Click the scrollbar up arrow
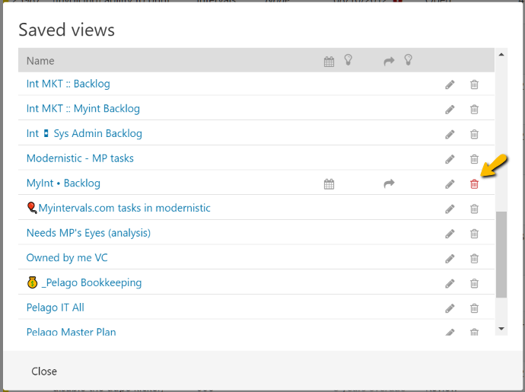 click(x=501, y=54)
